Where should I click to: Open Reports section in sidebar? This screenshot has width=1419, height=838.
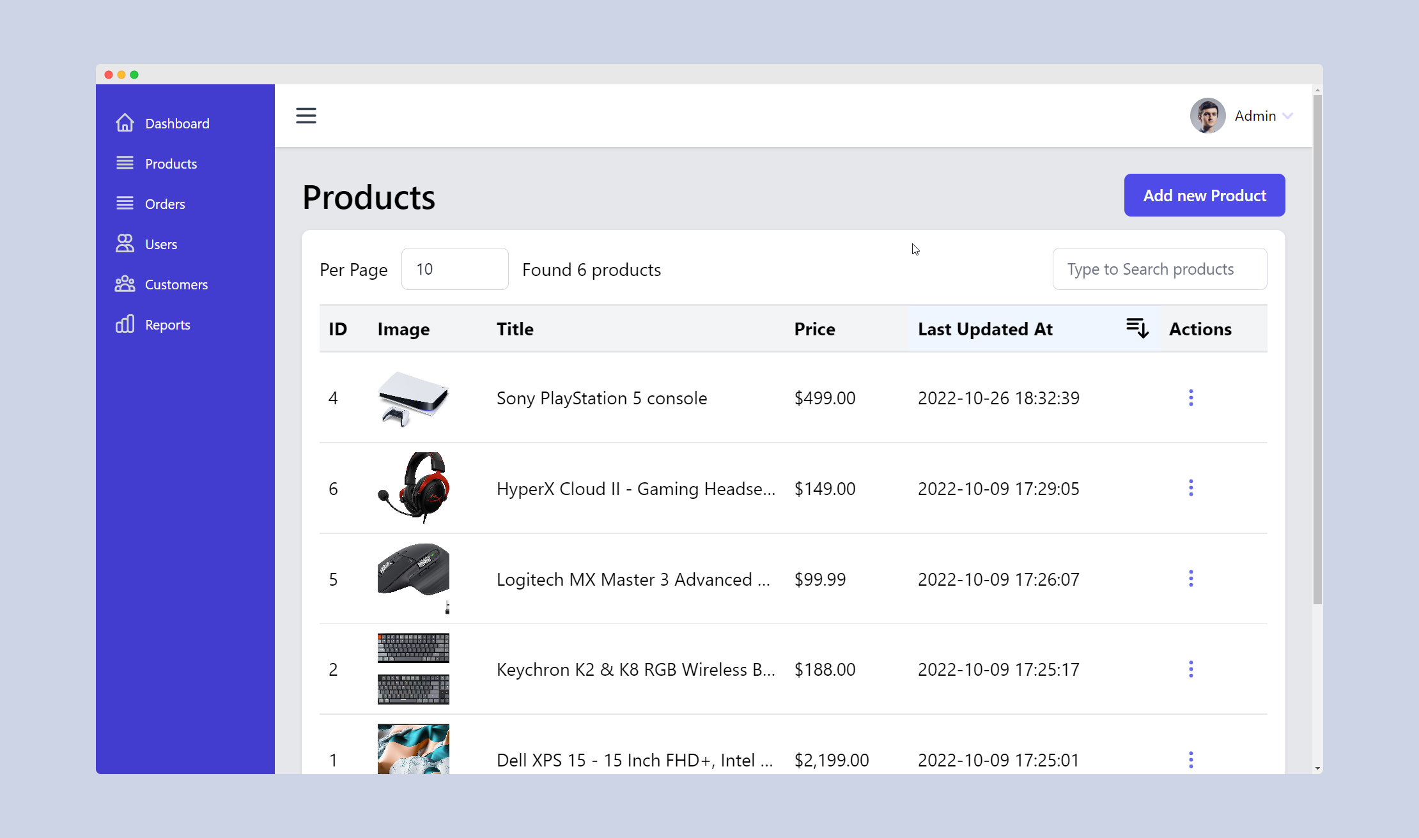[x=167, y=324]
